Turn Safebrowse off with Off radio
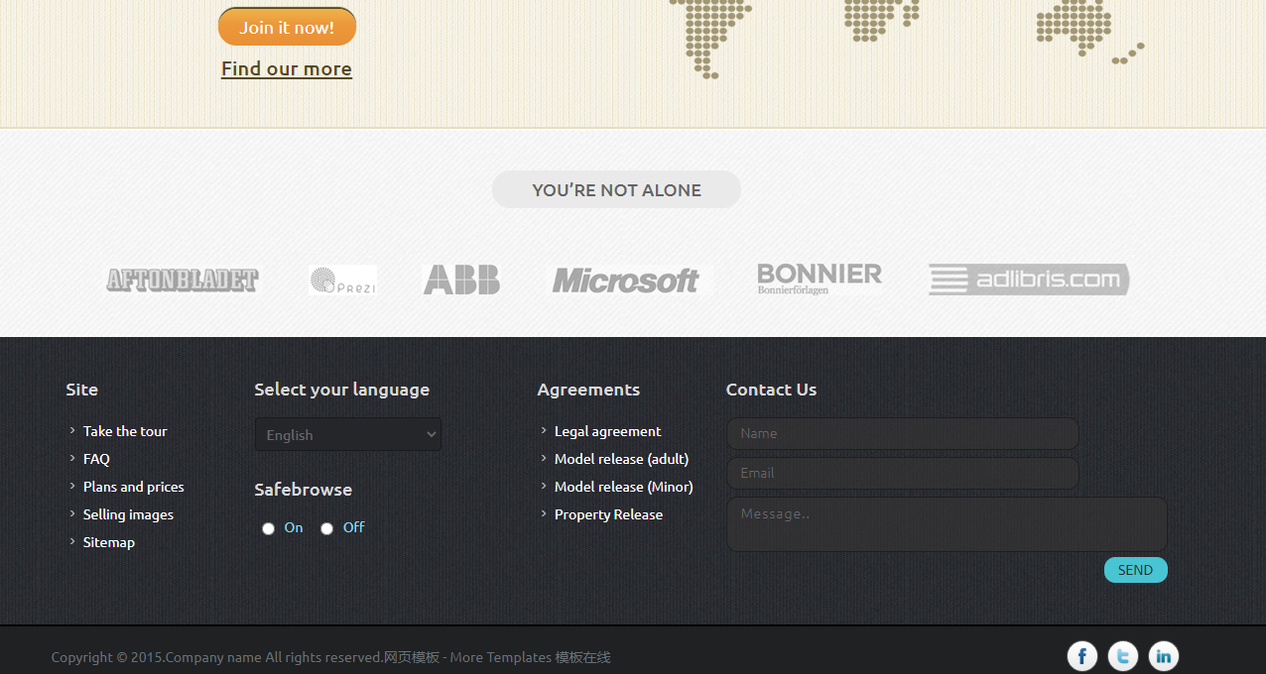This screenshot has height=674, width=1266. [x=326, y=528]
